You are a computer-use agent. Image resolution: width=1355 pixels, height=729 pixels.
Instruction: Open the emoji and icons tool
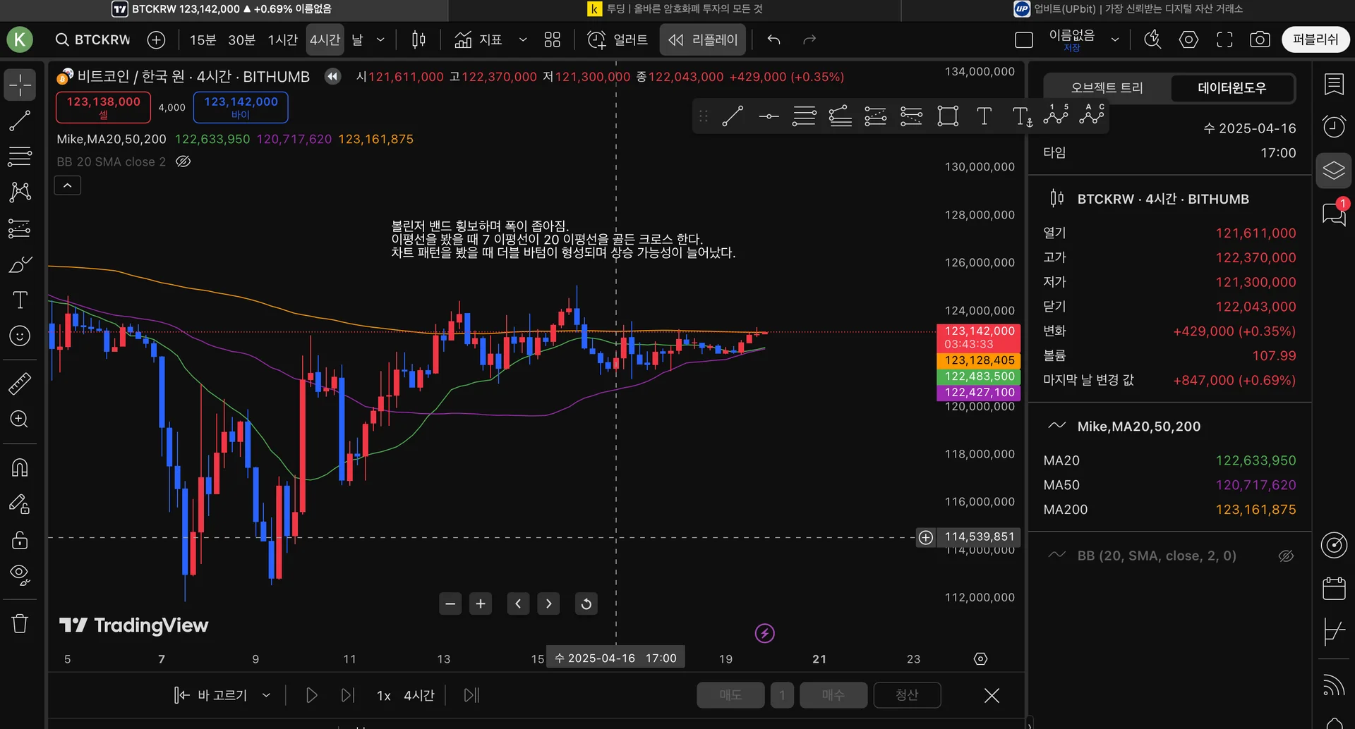(x=20, y=336)
